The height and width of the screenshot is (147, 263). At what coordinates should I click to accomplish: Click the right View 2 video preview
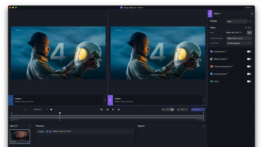[158, 53]
